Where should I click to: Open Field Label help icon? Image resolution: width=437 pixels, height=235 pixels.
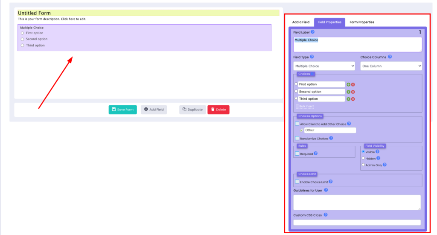(313, 32)
